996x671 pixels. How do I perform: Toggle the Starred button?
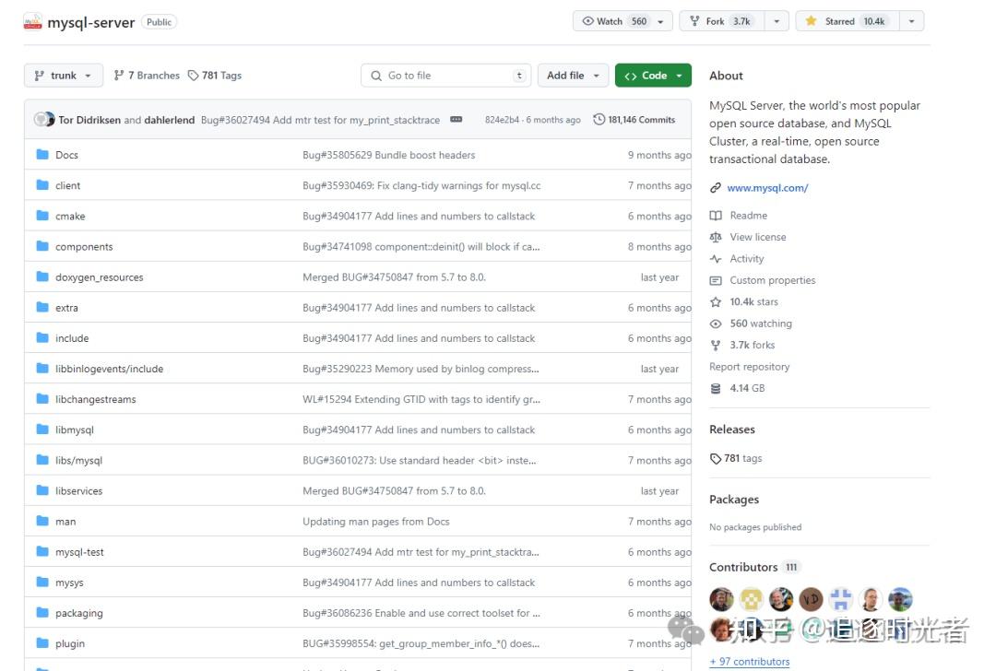click(x=848, y=21)
